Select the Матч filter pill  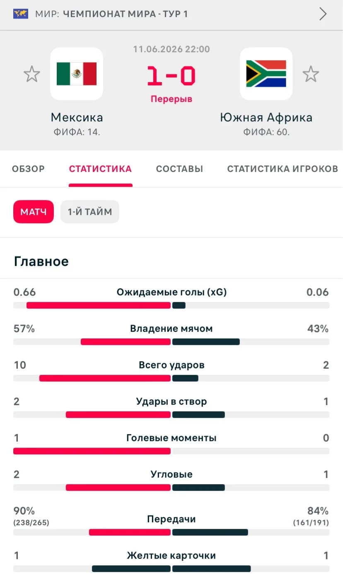[34, 212]
